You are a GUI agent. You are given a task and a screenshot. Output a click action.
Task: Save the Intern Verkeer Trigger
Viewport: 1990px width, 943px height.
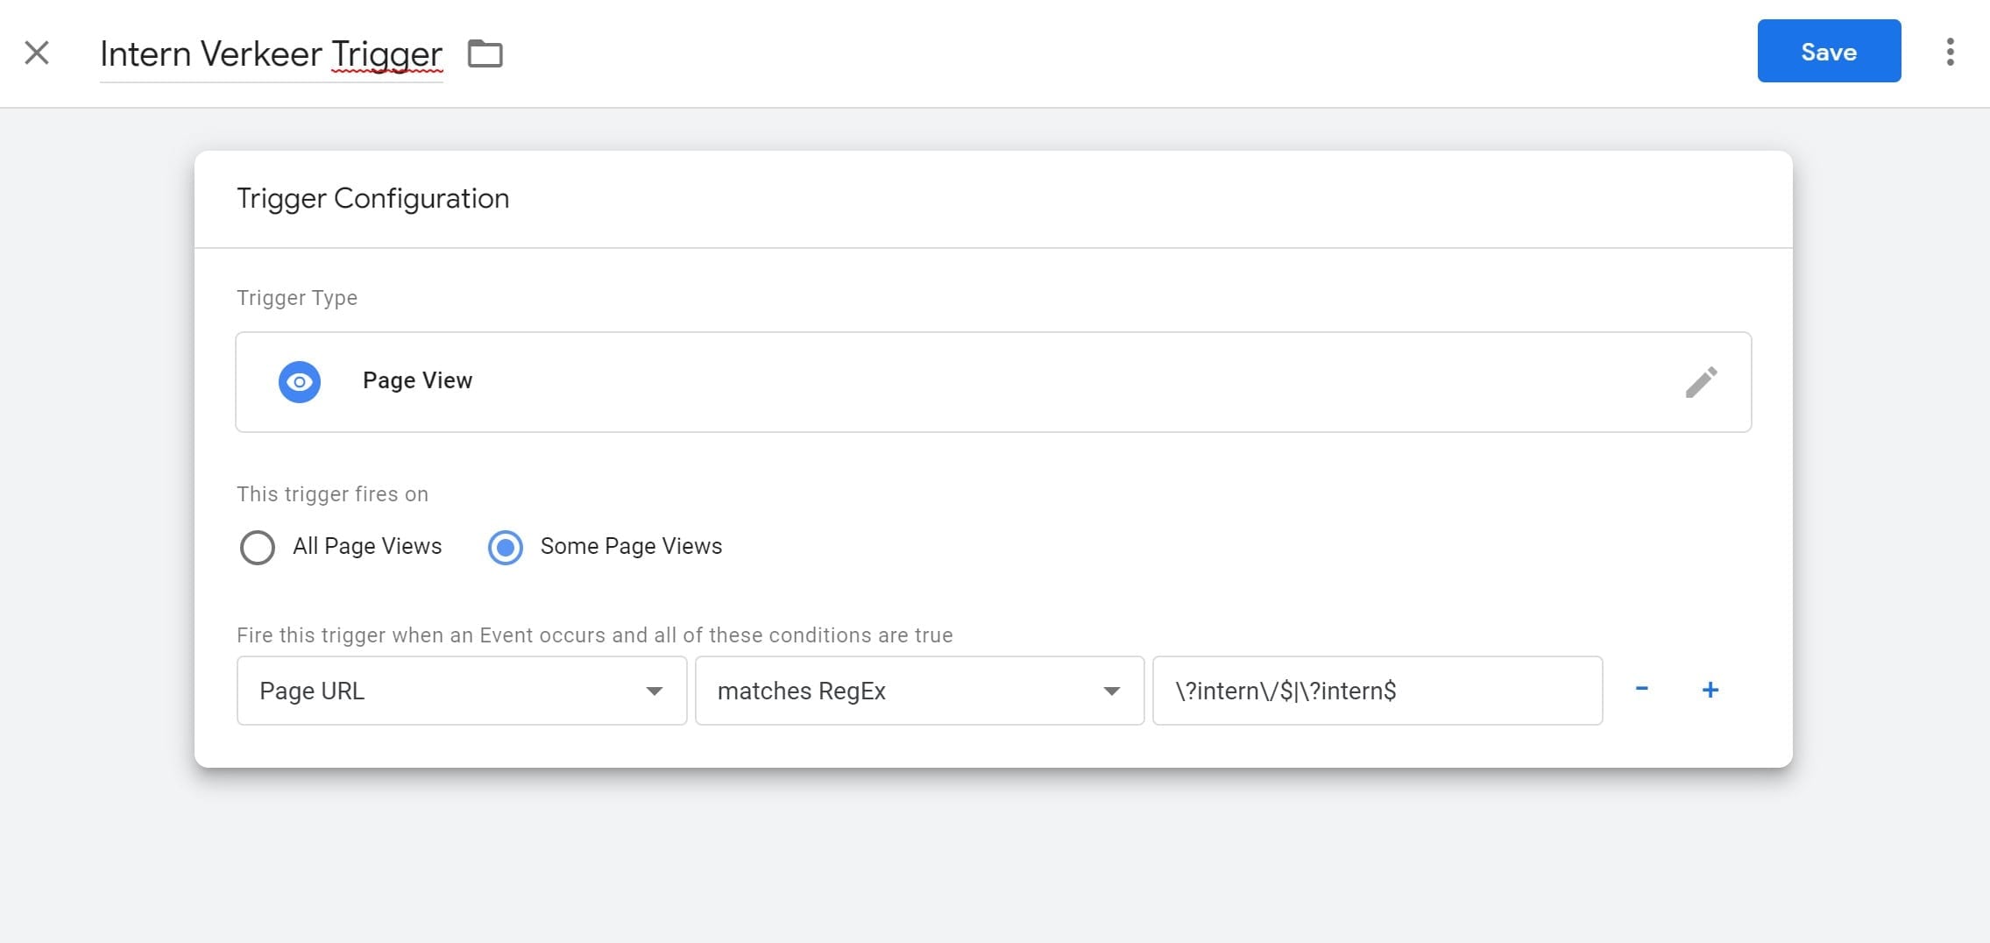(x=1829, y=52)
